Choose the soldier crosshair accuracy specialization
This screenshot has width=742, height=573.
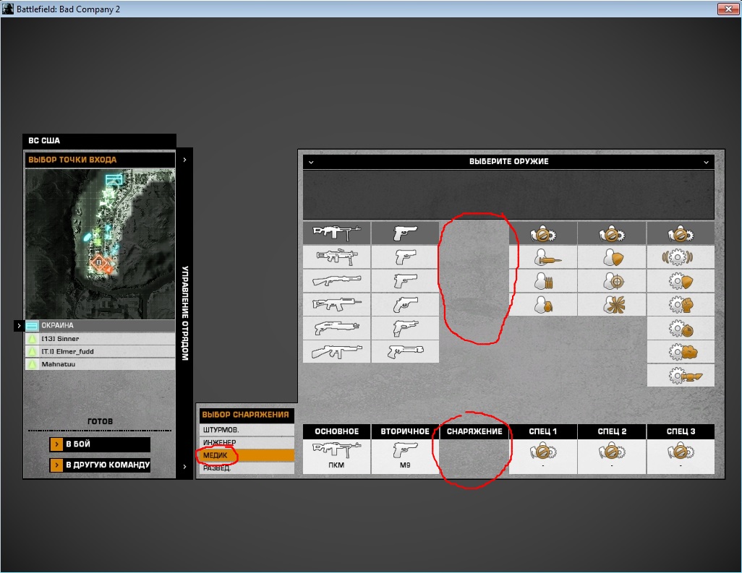point(612,281)
